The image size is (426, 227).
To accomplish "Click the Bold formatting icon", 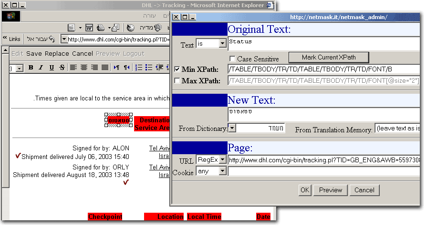I will coord(31,68).
